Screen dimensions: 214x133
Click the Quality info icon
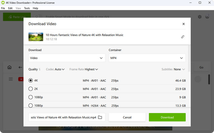(x=40, y=69)
